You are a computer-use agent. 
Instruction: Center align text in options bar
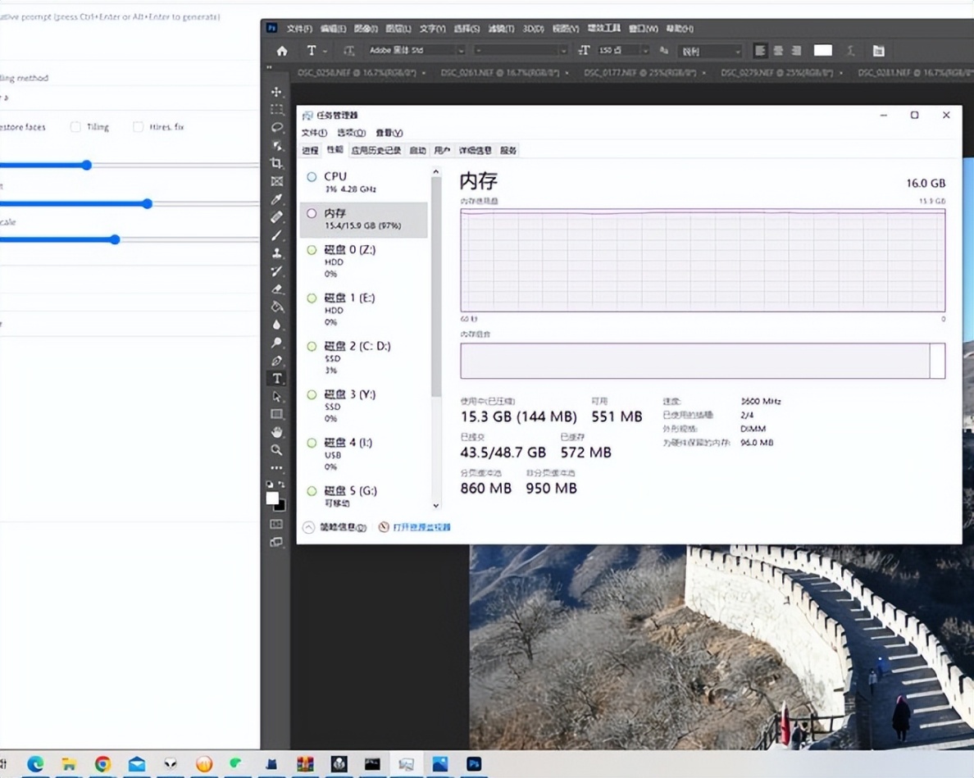[x=778, y=51]
